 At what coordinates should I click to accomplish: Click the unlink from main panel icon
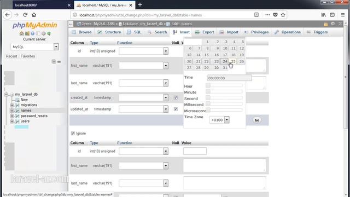(59, 61)
